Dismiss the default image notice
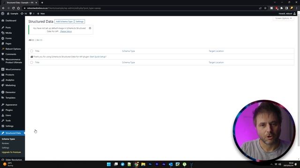Screen dimensions: 300x168 90,28
